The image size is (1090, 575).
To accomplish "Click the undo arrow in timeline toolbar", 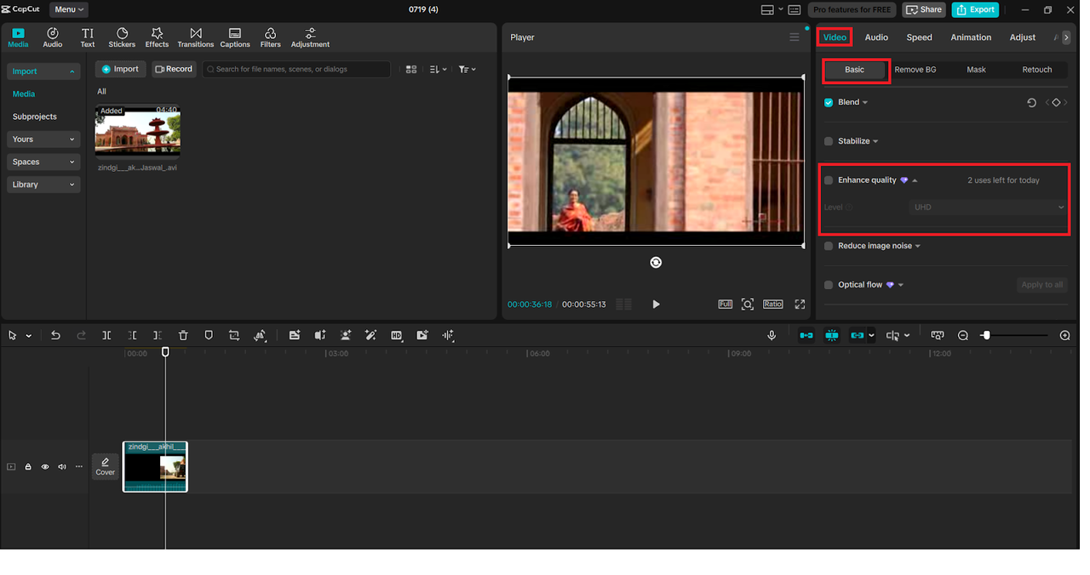I will click(55, 335).
